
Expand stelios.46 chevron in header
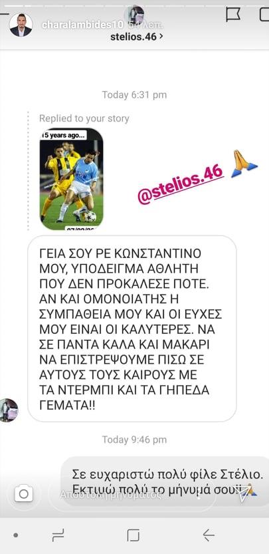161,36
